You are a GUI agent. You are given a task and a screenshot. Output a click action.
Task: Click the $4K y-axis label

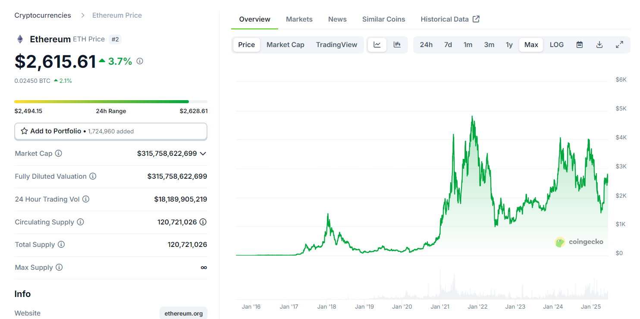[x=621, y=137]
